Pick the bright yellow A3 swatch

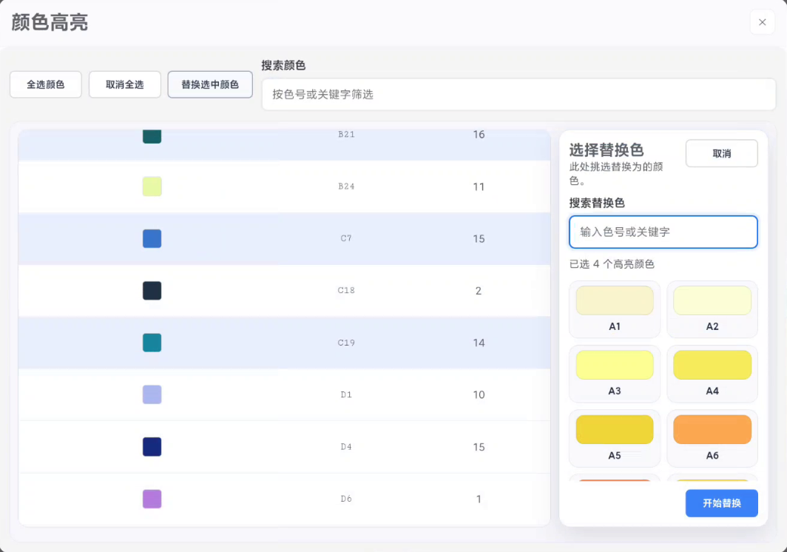[x=614, y=364]
